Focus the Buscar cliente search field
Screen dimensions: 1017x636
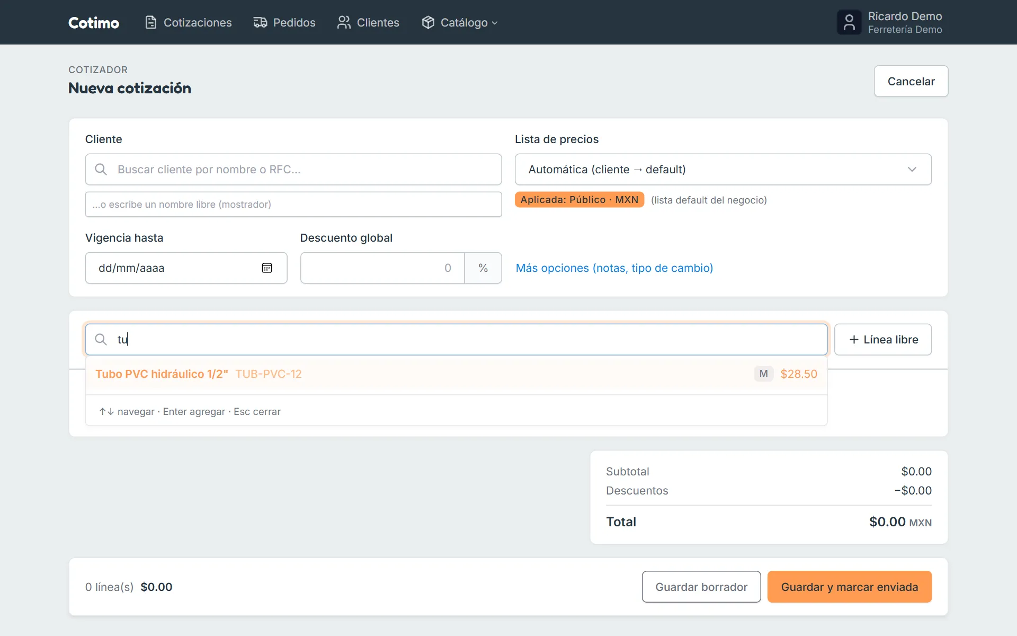click(x=293, y=169)
